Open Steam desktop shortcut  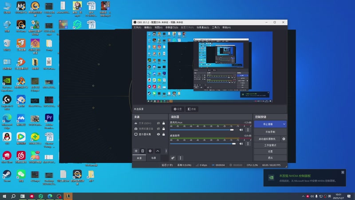point(7,176)
